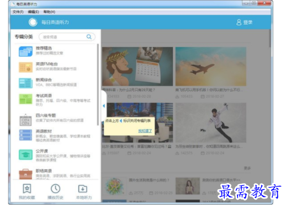
Task: Open the calendar and Roman bust thumbnail
Action: (137, 66)
